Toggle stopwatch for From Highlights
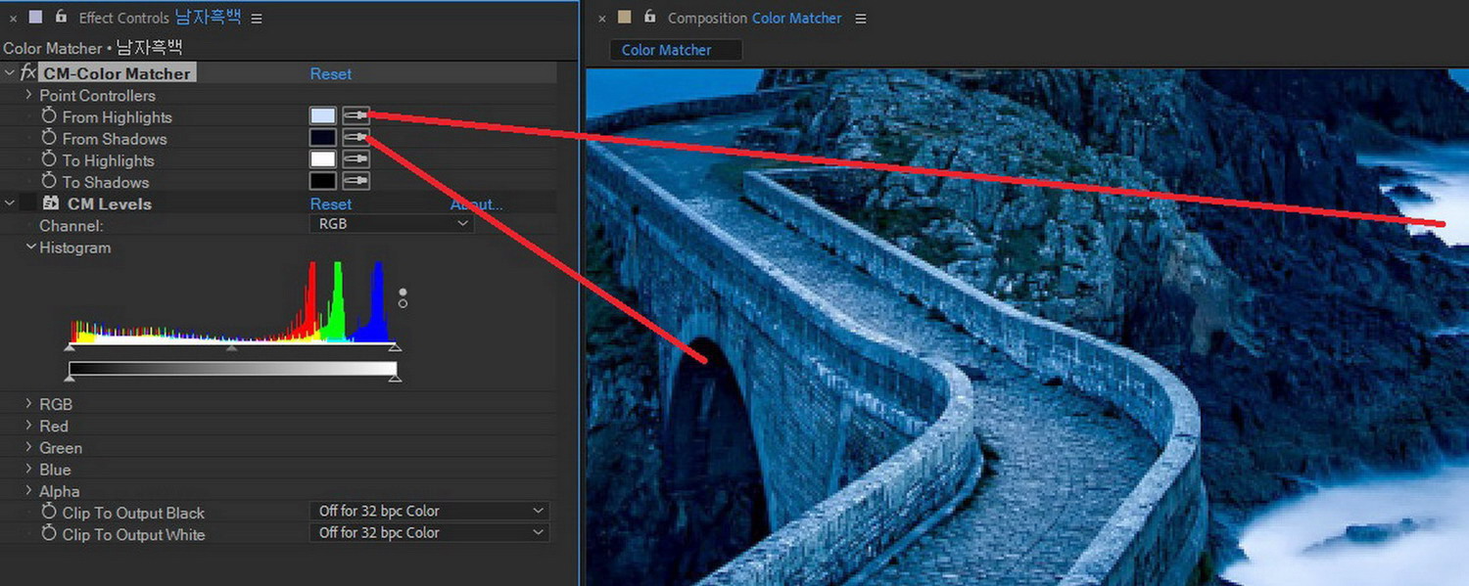The width and height of the screenshot is (1469, 586). coord(49,116)
